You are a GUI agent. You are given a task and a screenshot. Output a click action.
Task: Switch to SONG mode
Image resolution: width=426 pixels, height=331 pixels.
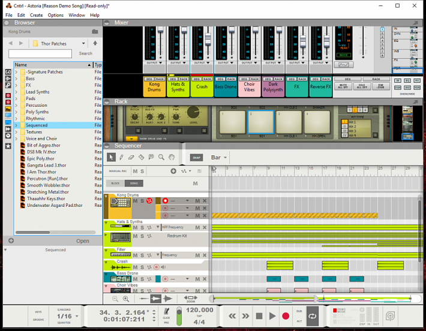pyautogui.click(x=134, y=183)
